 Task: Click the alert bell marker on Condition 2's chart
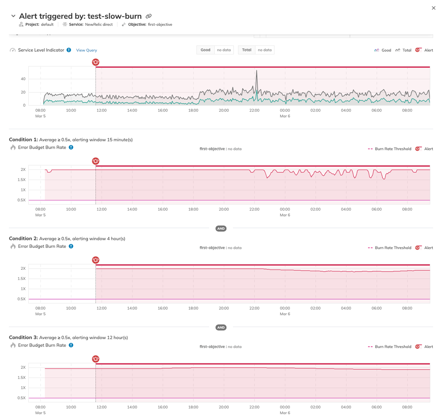pos(95,260)
